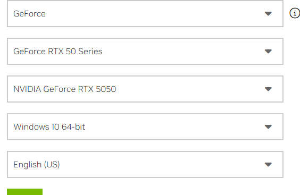Open the NVIDIA GeForce RTX 5050 product dropdown
300x195 pixels.
[x=145, y=89]
